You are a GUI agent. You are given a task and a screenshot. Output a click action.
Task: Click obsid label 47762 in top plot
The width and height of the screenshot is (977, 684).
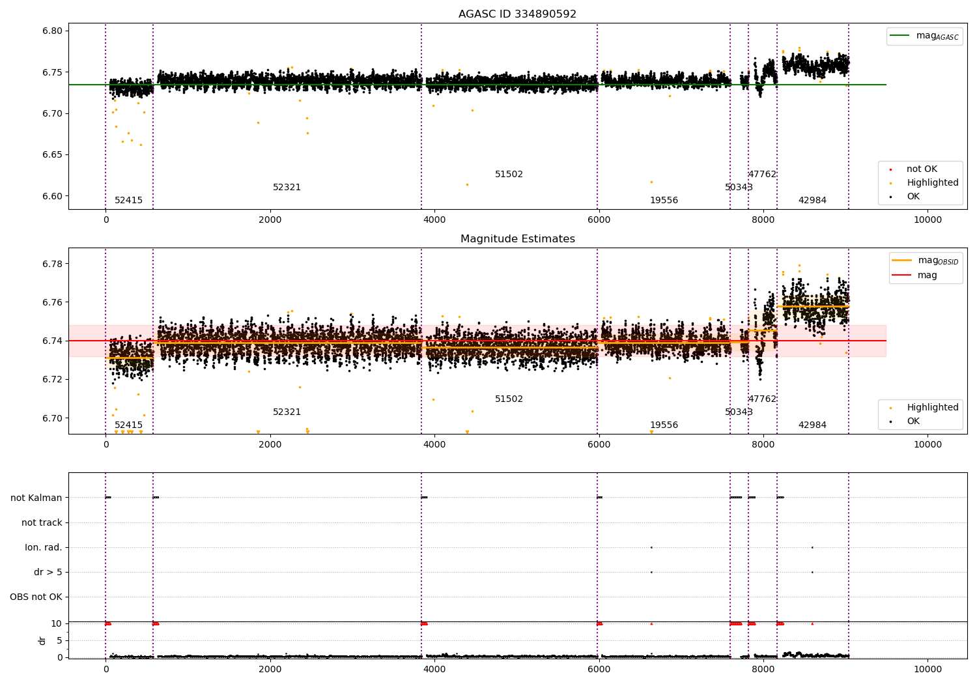[762, 175]
